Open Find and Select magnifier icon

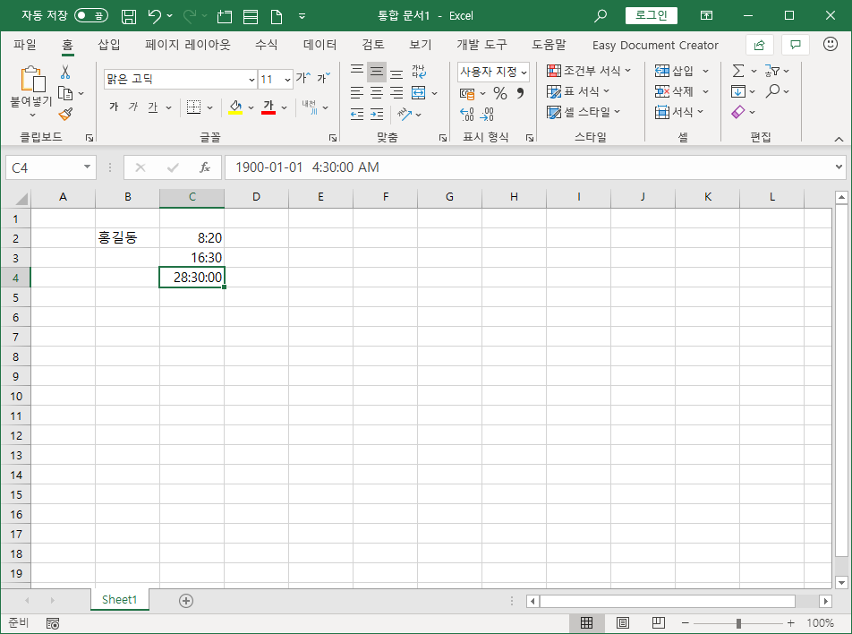pos(772,90)
